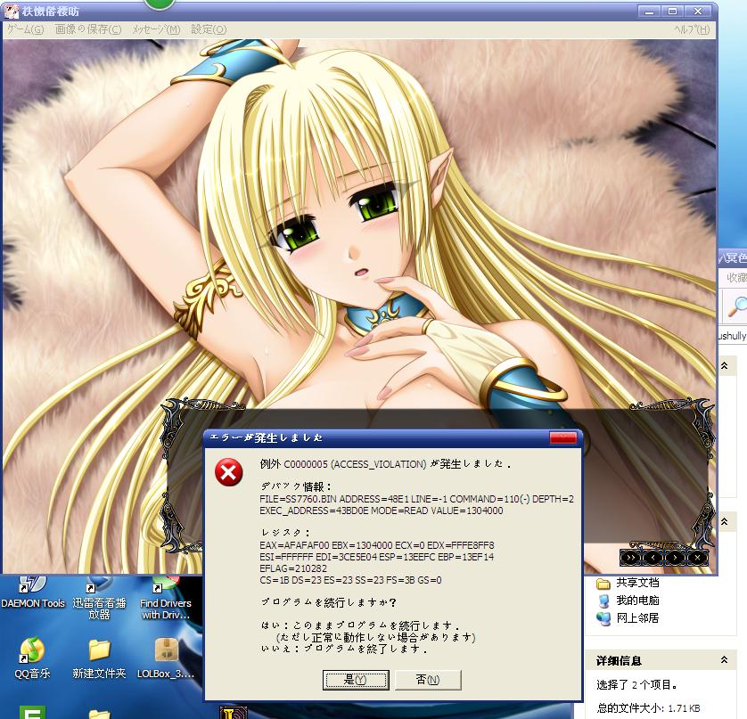Open the 設定(O) menu

(x=209, y=29)
